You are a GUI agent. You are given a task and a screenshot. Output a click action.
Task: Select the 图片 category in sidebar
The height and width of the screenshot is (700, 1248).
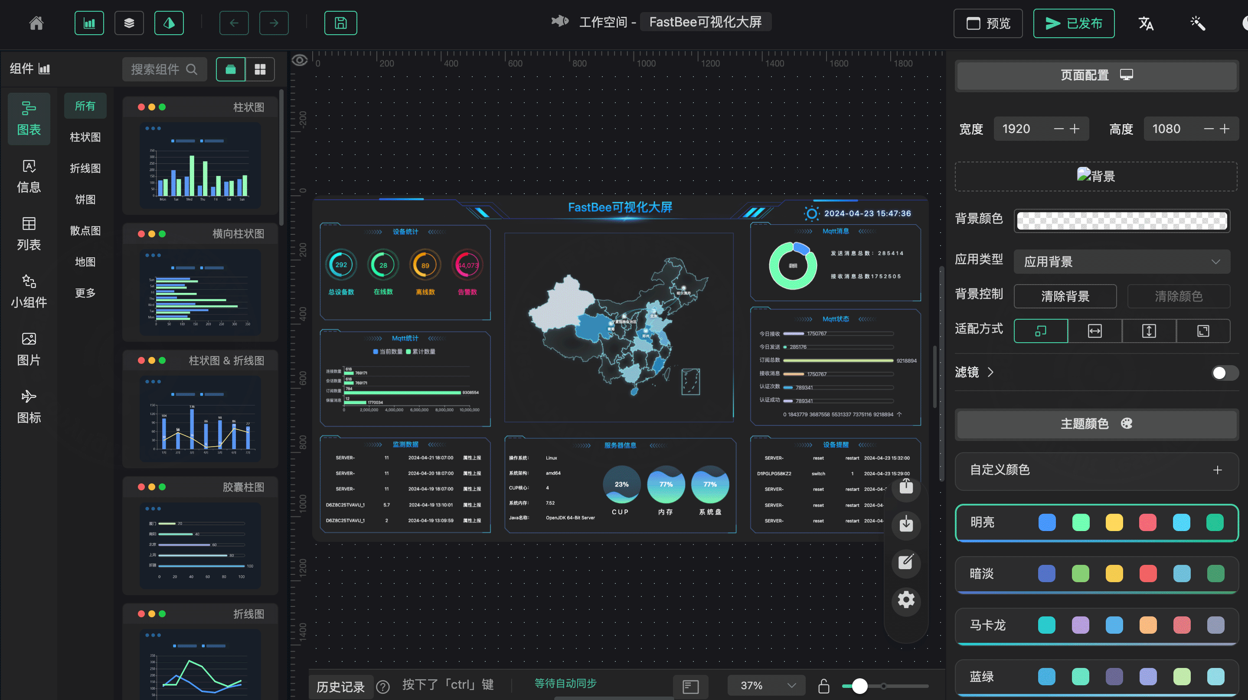[29, 349]
